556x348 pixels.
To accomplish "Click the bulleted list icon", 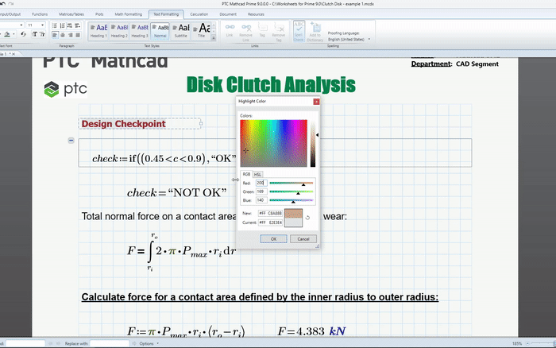I will [55, 25].
